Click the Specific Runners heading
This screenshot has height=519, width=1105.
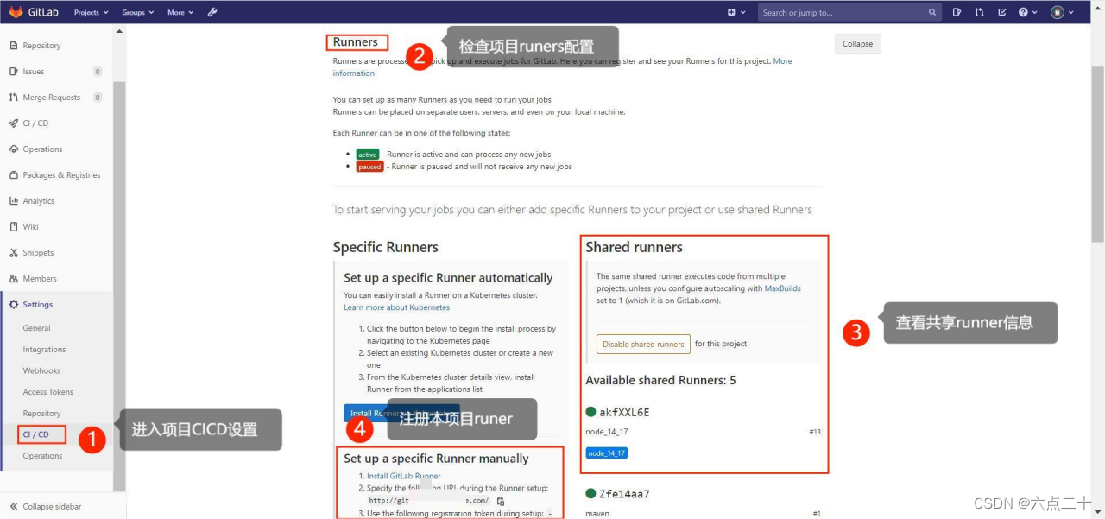pyautogui.click(x=386, y=247)
